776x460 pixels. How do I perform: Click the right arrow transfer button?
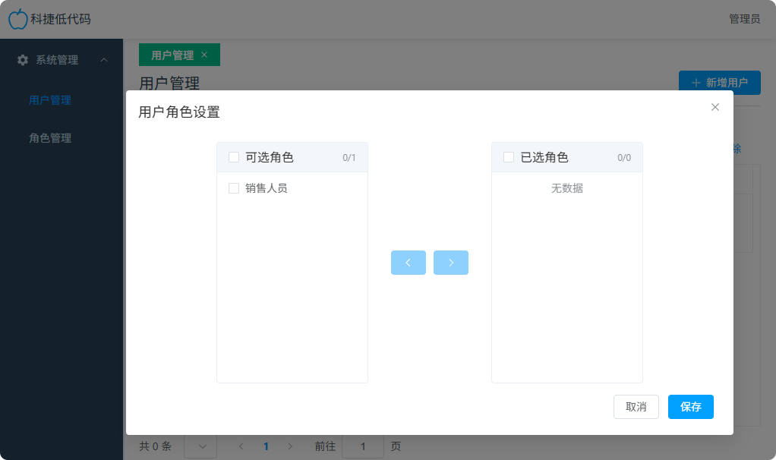tap(451, 263)
